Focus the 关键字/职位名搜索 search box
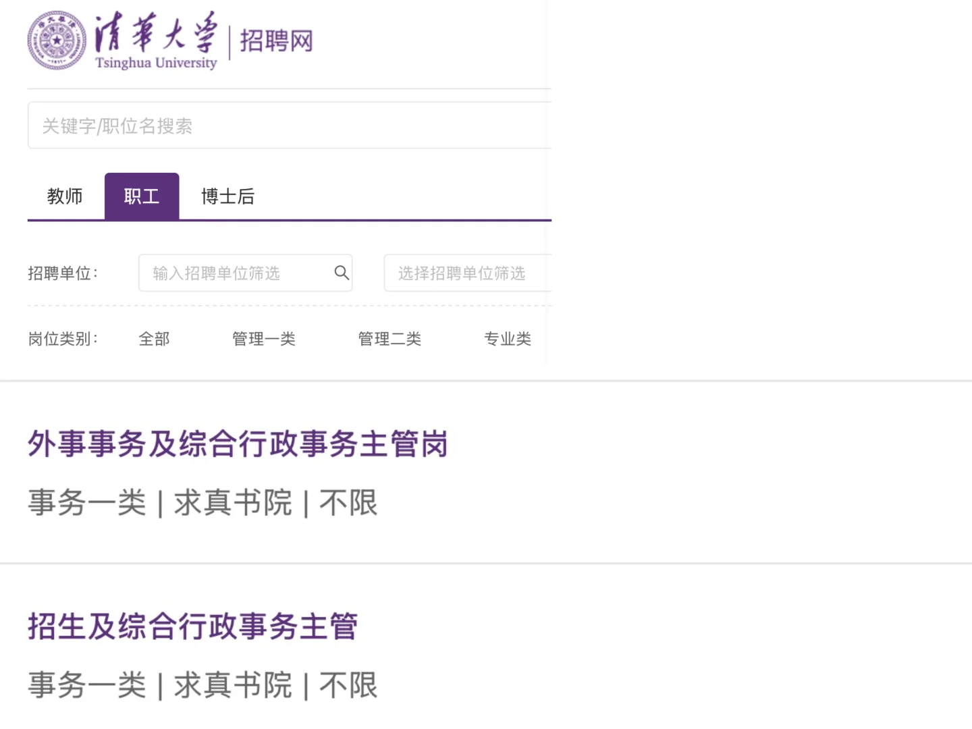972x729 pixels. [x=290, y=126]
